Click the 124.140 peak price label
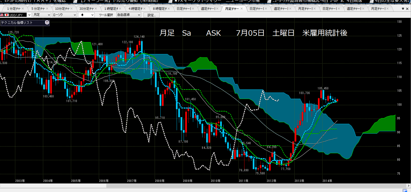The image size is (411, 192). point(139,37)
